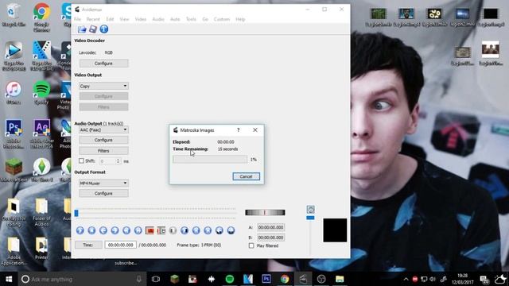The image size is (509, 286).
Task: Click the vertical volume slider handle
Action: [x=310, y=218]
